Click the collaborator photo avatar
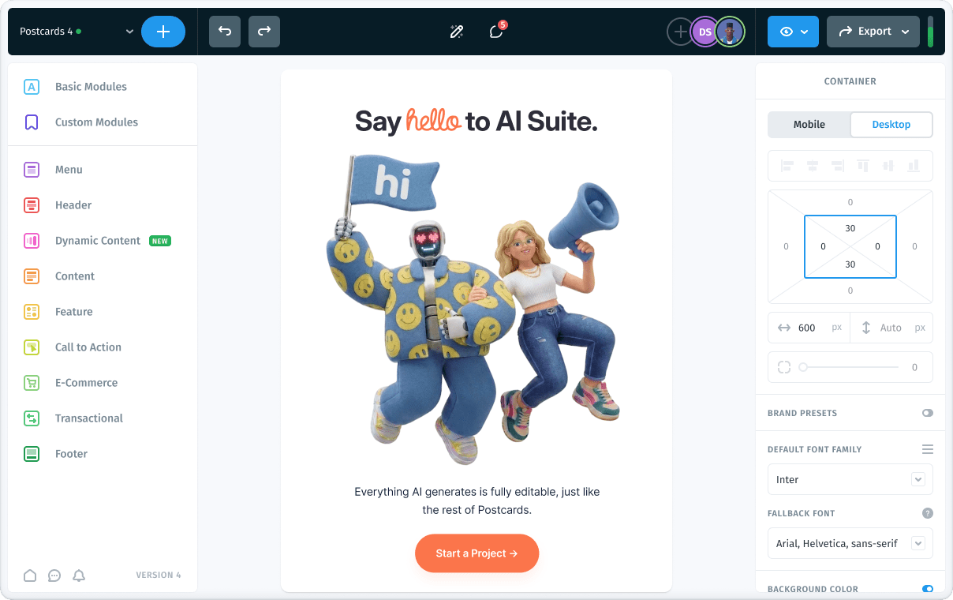This screenshot has height=600, width=953. point(731,32)
